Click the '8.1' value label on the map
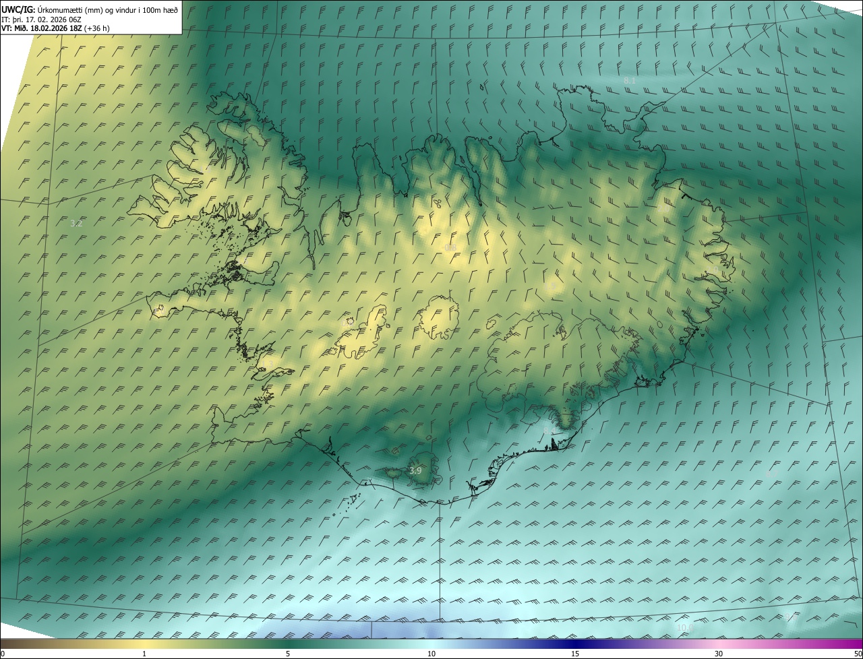Image resolution: width=863 pixels, height=659 pixels. click(630, 80)
